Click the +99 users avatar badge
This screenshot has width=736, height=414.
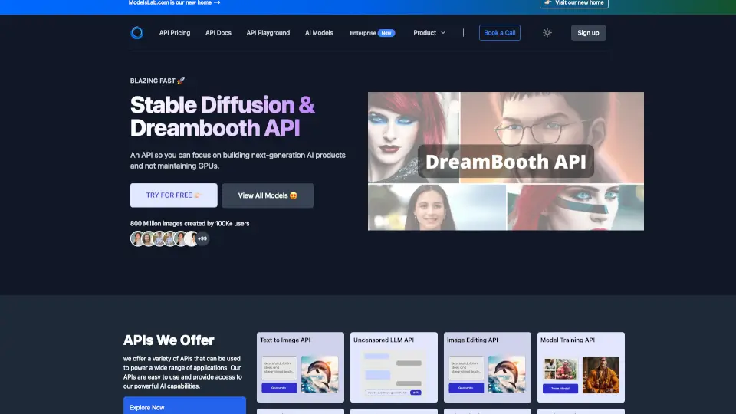tap(202, 238)
